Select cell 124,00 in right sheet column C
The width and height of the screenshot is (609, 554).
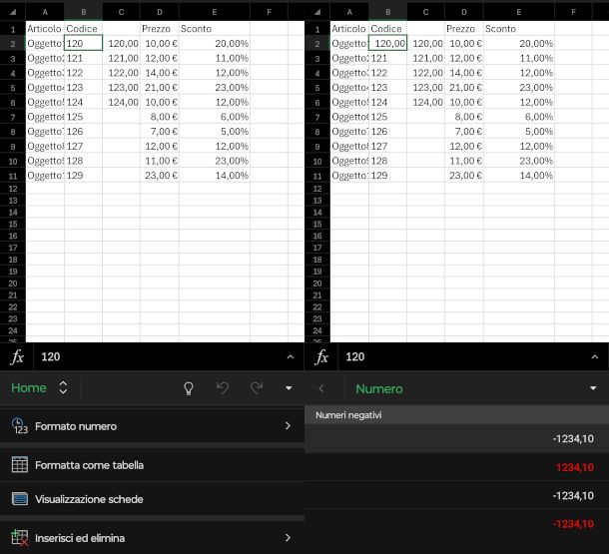(x=425, y=102)
